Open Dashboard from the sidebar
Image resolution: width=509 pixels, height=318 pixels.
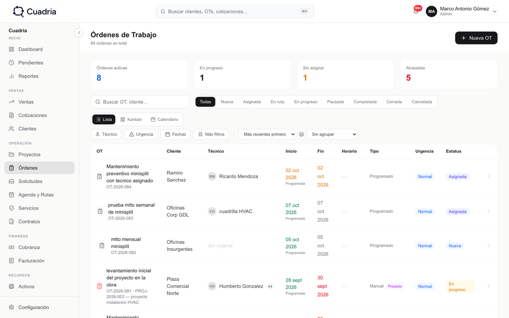pyautogui.click(x=40, y=50)
